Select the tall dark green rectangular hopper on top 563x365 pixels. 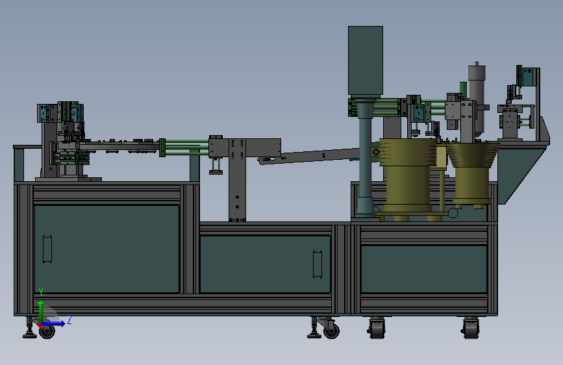[365, 60]
